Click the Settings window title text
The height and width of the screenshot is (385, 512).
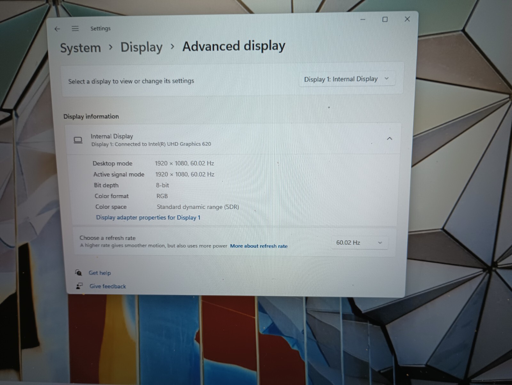[100, 28]
